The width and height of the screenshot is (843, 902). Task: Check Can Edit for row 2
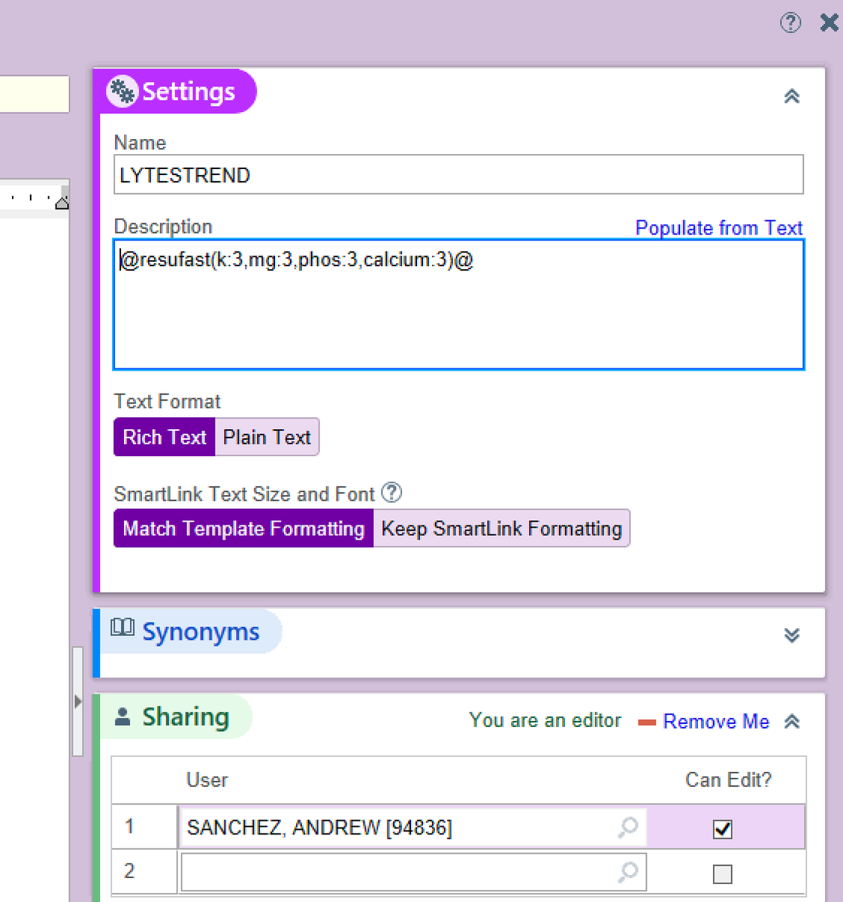pos(723,873)
